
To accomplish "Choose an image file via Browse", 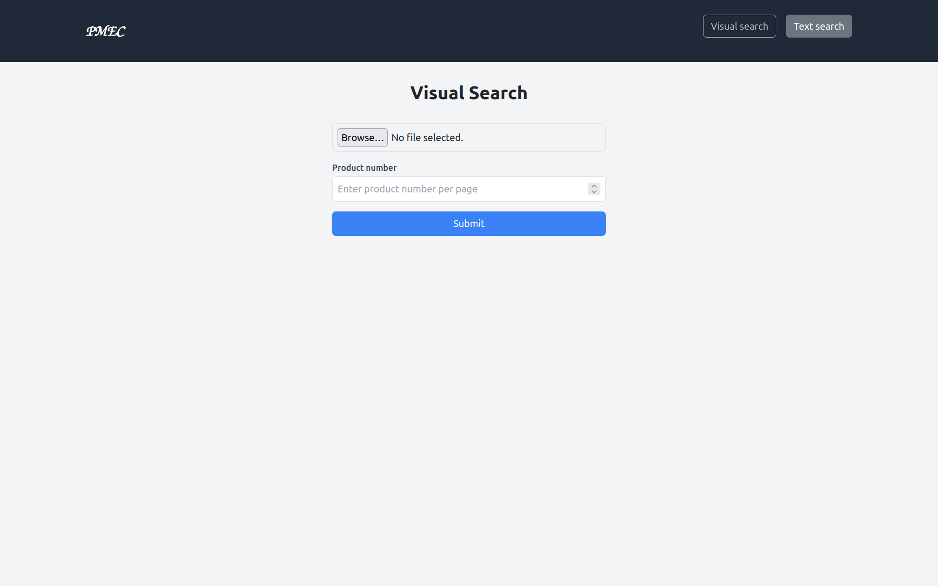I will click(362, 138).
